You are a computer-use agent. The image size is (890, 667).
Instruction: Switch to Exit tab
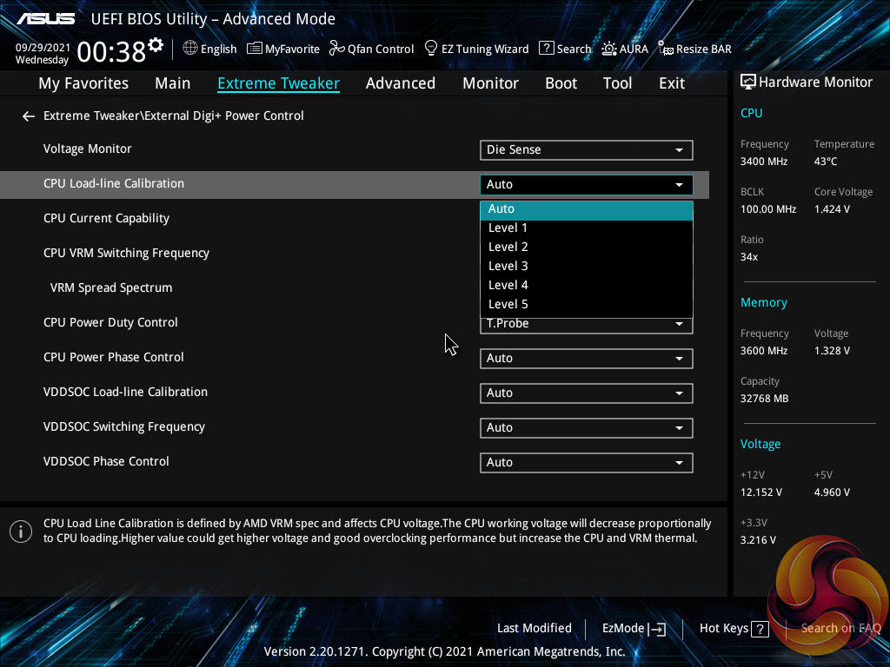click(x=672, y=83)
